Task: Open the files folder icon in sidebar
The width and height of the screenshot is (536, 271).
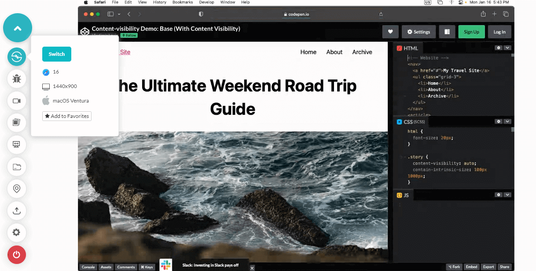Action: pos(17,166)
